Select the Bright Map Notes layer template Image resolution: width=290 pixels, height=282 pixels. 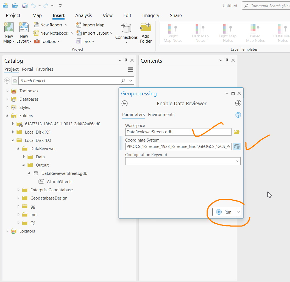173,32
